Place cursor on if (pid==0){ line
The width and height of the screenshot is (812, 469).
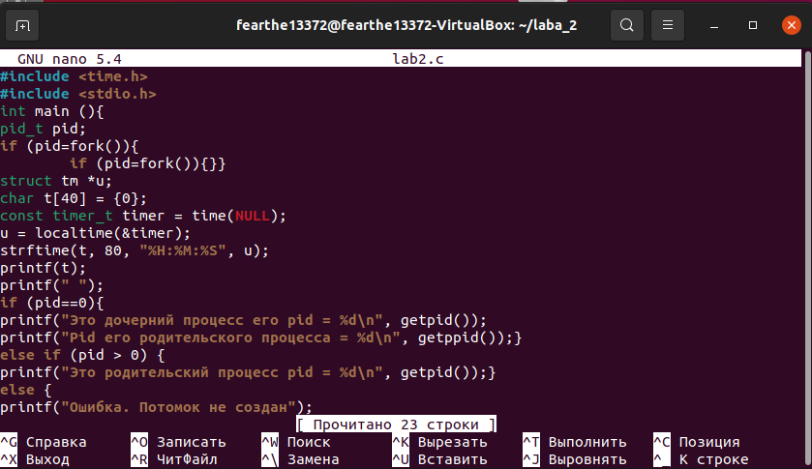click(x=52, y=303)
